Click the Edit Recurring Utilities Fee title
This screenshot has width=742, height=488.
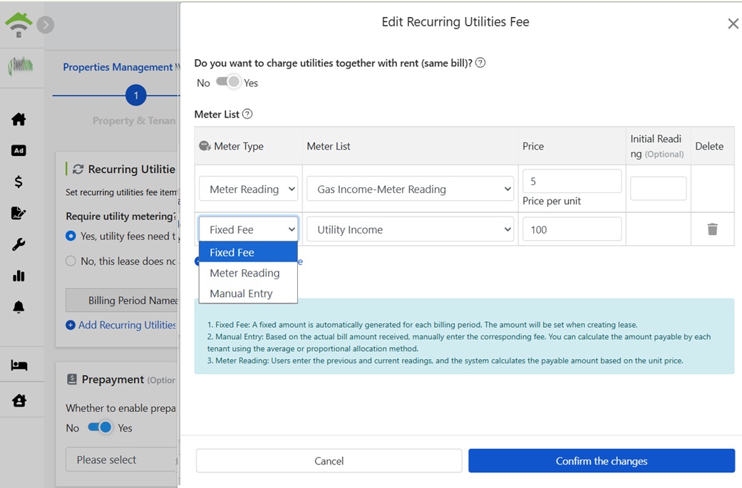click(455, 22)
